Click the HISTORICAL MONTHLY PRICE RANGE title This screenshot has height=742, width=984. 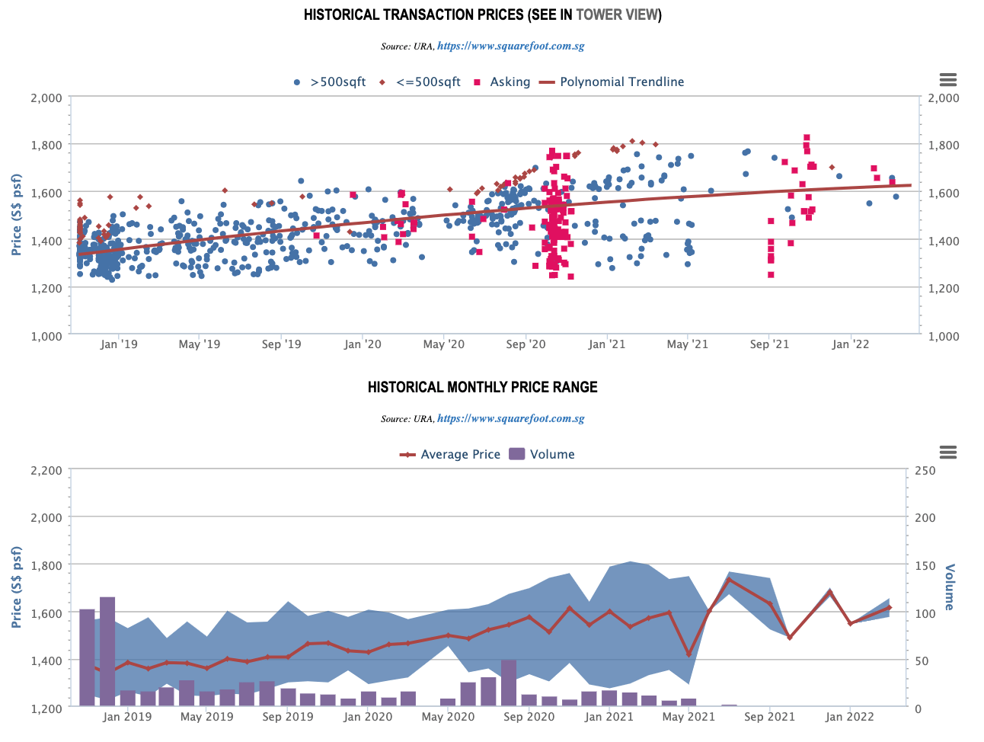point(483,387)
